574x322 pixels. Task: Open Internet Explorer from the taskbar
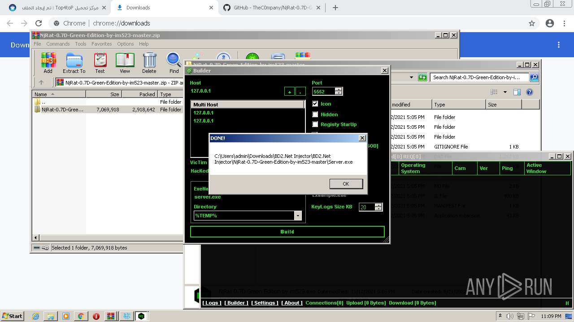(x=35, y=316)
